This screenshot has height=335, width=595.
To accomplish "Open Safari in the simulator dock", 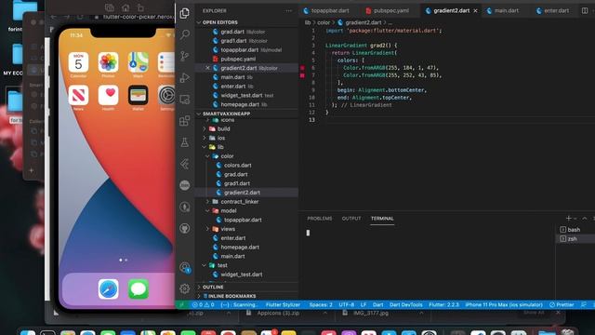I will click(x=109, y=289).
